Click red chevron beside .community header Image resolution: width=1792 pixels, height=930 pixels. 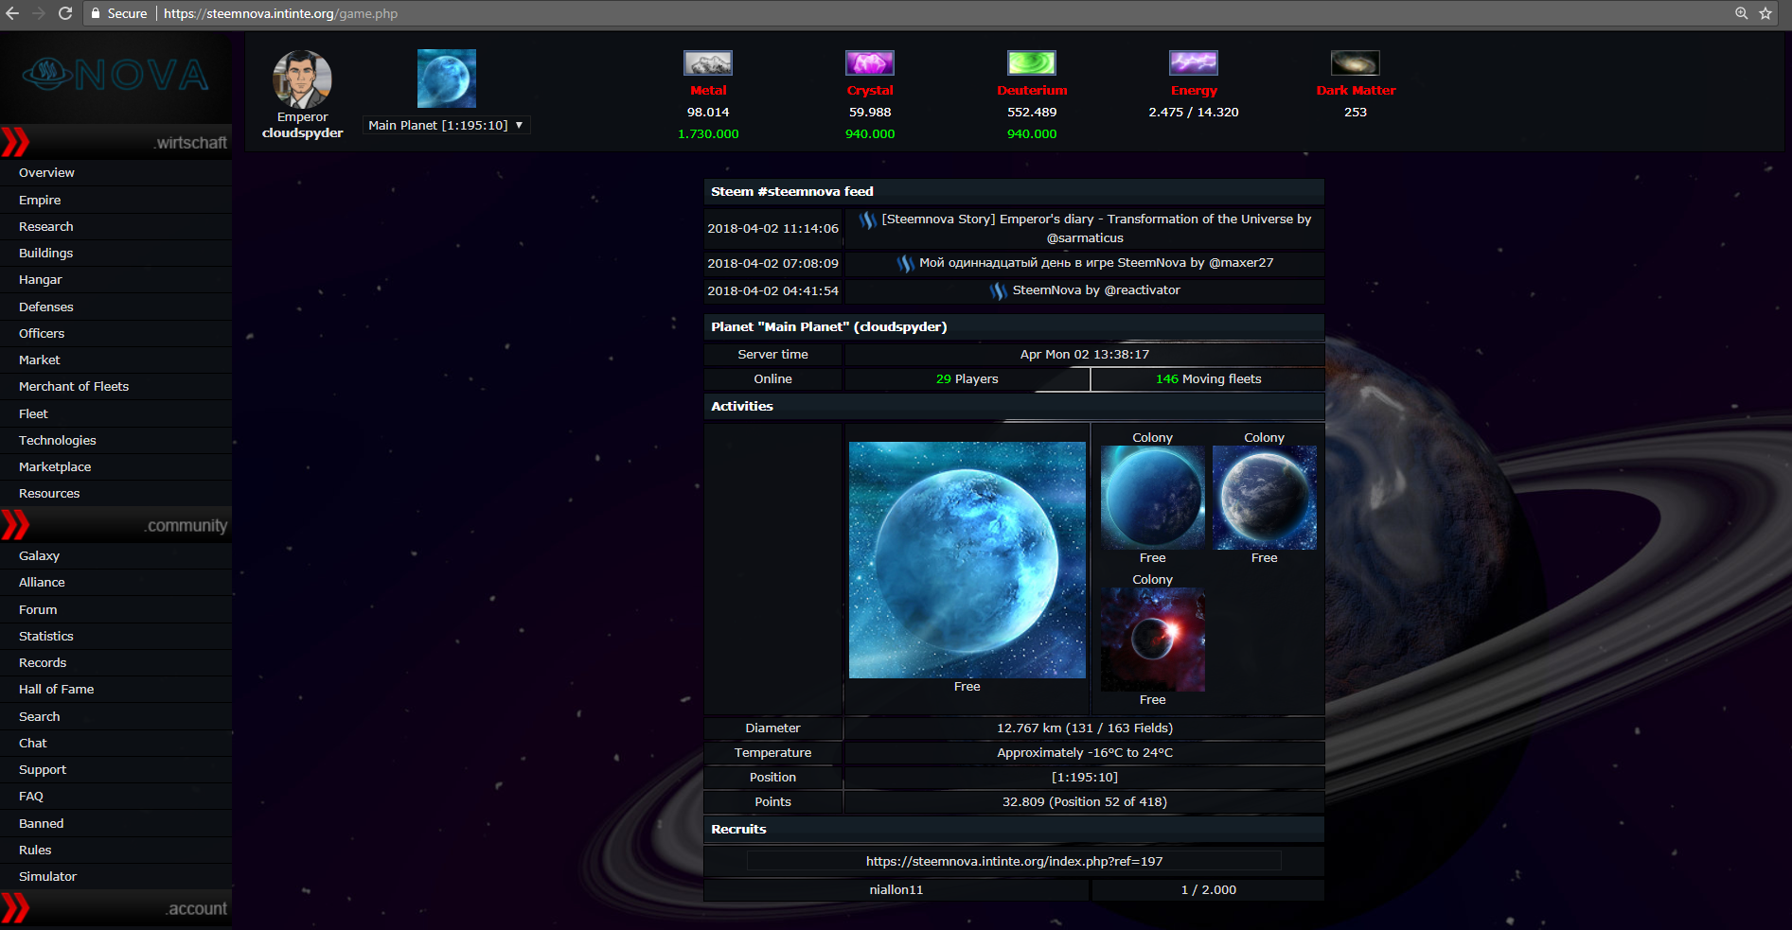[15, 525]
